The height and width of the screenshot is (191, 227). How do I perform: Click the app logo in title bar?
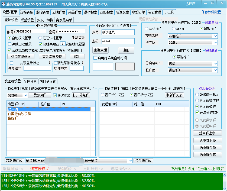[x=3, y=4]
